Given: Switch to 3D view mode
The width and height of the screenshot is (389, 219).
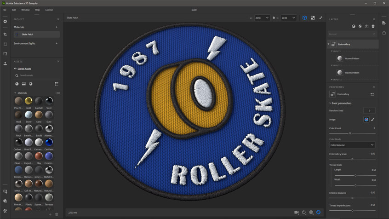Looking at the screenshot, I should 304,18.
